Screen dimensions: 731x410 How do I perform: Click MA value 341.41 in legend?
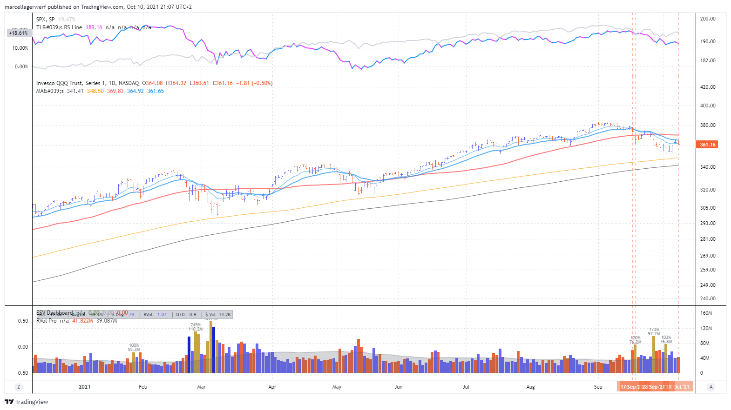[75, 91]
